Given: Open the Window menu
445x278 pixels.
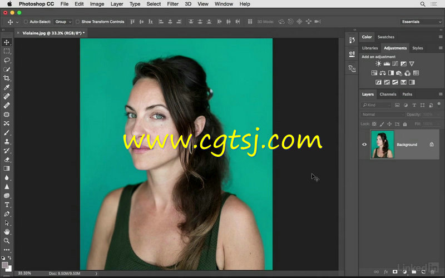Looking at the screenshot, I should (224, 4).
